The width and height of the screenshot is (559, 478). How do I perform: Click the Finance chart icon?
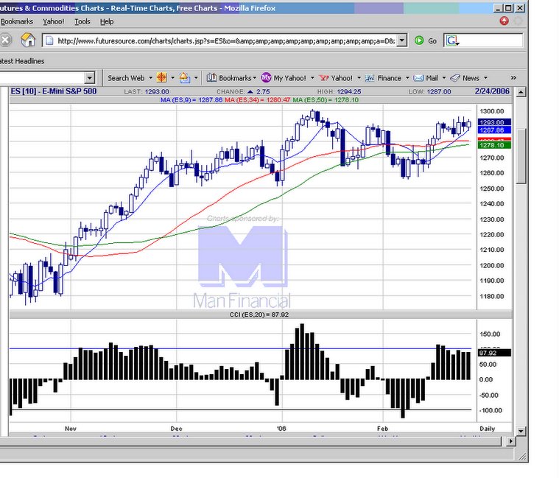click(370, 78)
